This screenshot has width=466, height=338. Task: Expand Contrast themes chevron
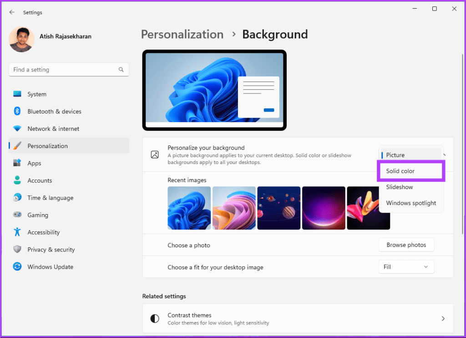tap(443, 319)
